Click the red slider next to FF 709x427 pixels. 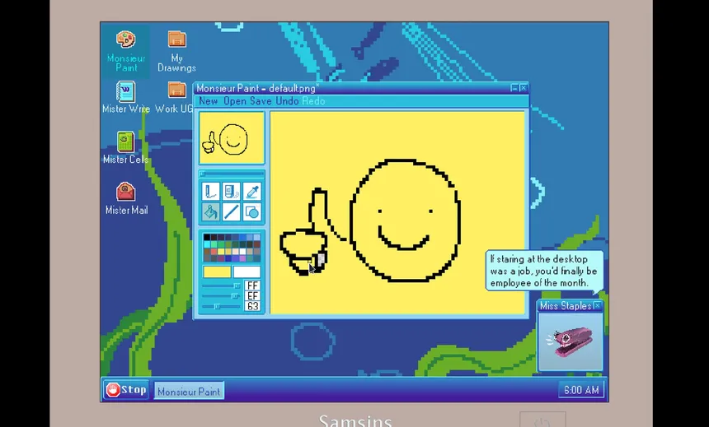(x=221, y=285)
